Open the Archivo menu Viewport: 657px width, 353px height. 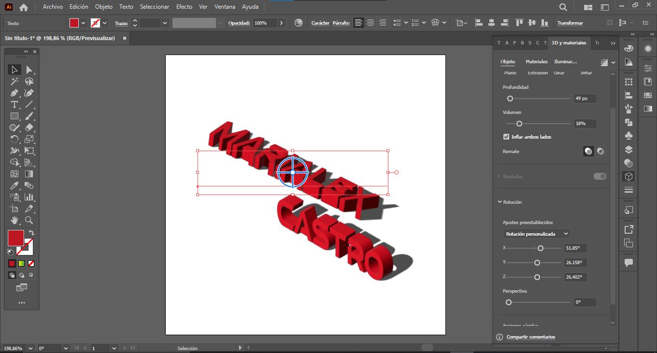click(x=53, y=7)
